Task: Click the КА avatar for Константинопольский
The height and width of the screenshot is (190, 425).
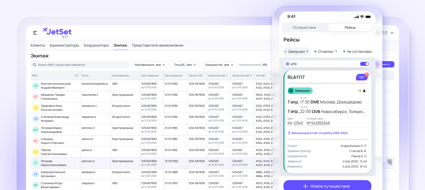Action: 36,86
